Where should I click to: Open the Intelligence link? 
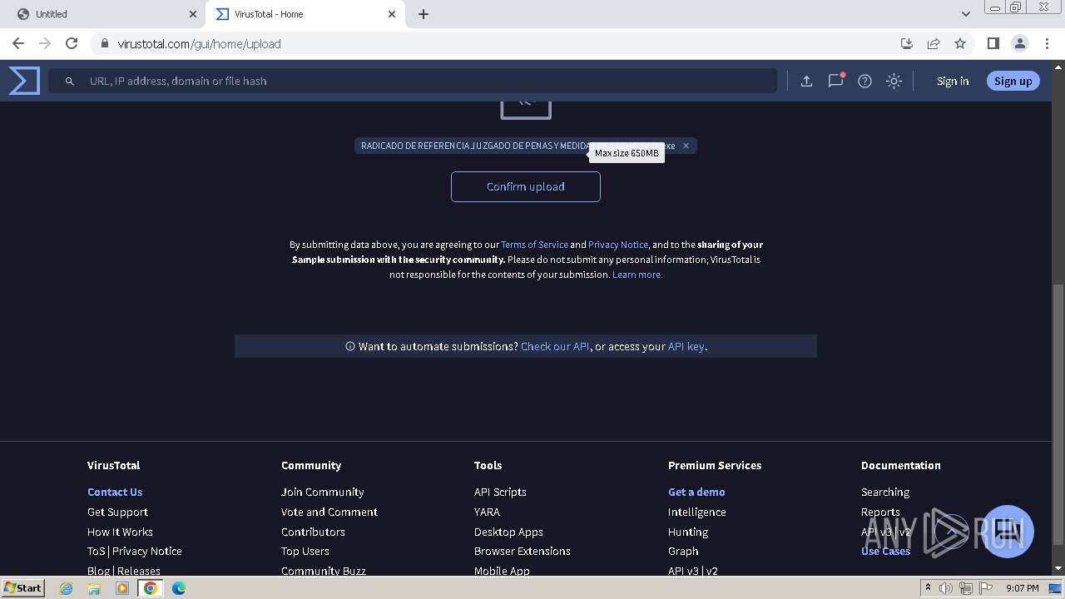tap(697, 512)
